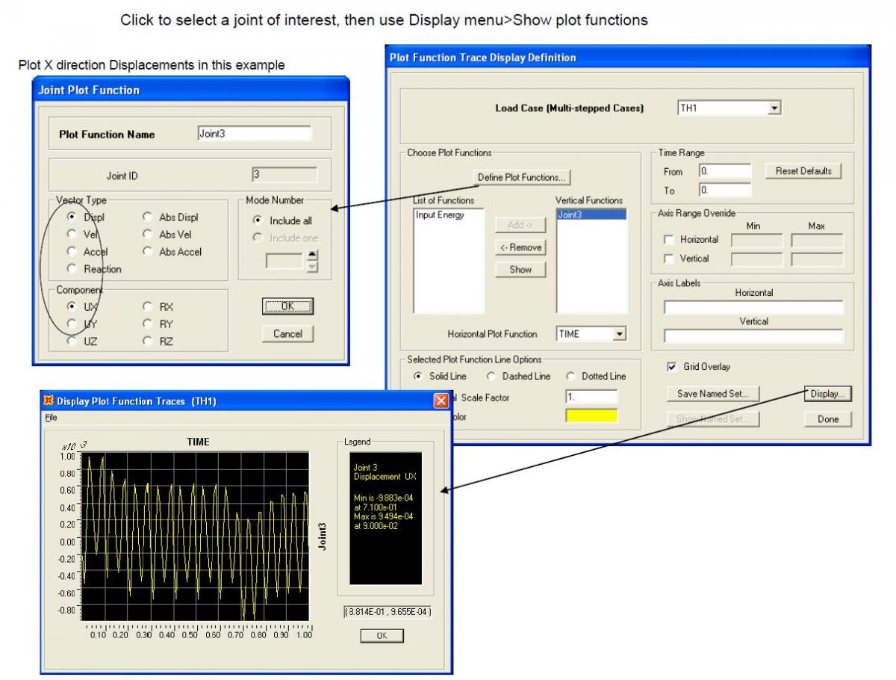This screenshot has width=896, height=680.
Task: Increment the mode number stepper
Action: (x=312, y=256)
